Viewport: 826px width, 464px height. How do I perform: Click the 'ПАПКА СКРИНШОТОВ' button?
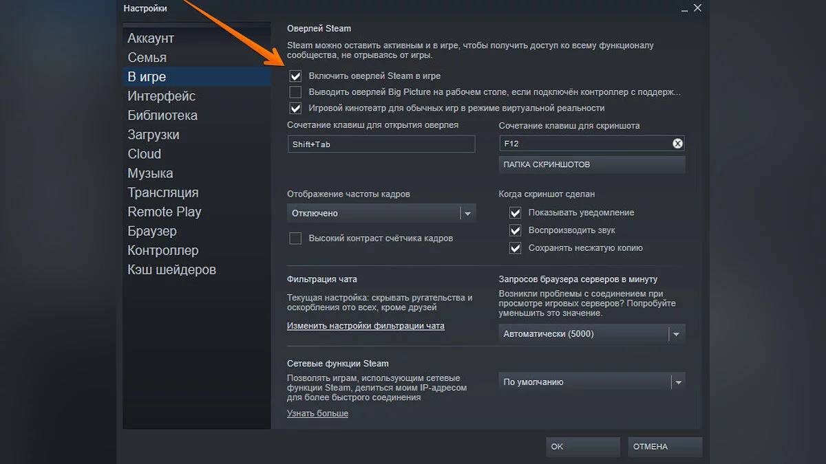pyautogui.click(x=592, y=165)
